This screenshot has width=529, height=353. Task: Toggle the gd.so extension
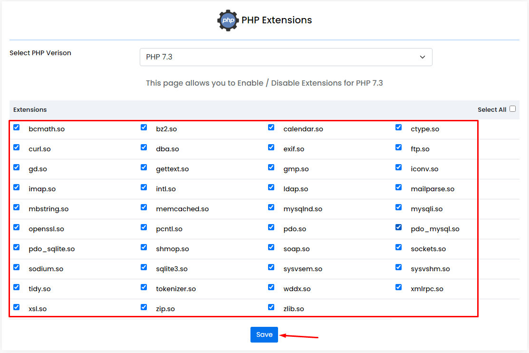pyautogui.click(x=17, y=167)
